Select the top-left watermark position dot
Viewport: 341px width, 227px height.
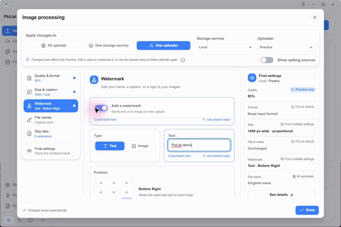pos(101,183)
